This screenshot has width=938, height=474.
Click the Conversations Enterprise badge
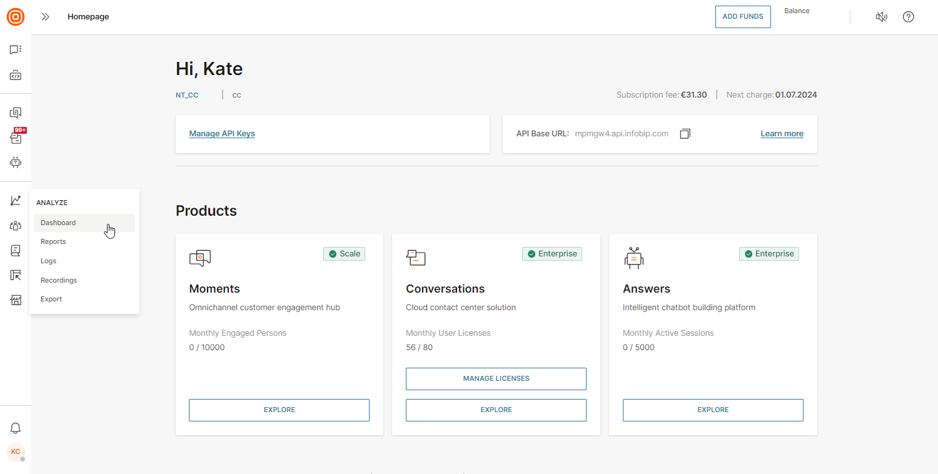pos(552,254)
